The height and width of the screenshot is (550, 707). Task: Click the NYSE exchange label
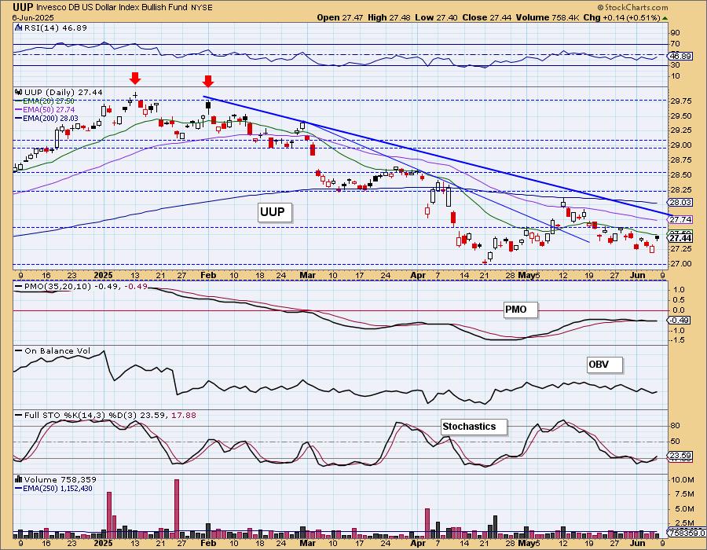point(202,8)
